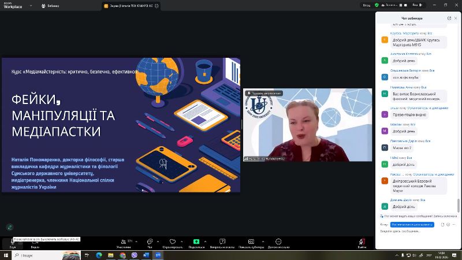Expand the arrow next to Chat
This screenshot has width=462, height=260.
[158, 240]
